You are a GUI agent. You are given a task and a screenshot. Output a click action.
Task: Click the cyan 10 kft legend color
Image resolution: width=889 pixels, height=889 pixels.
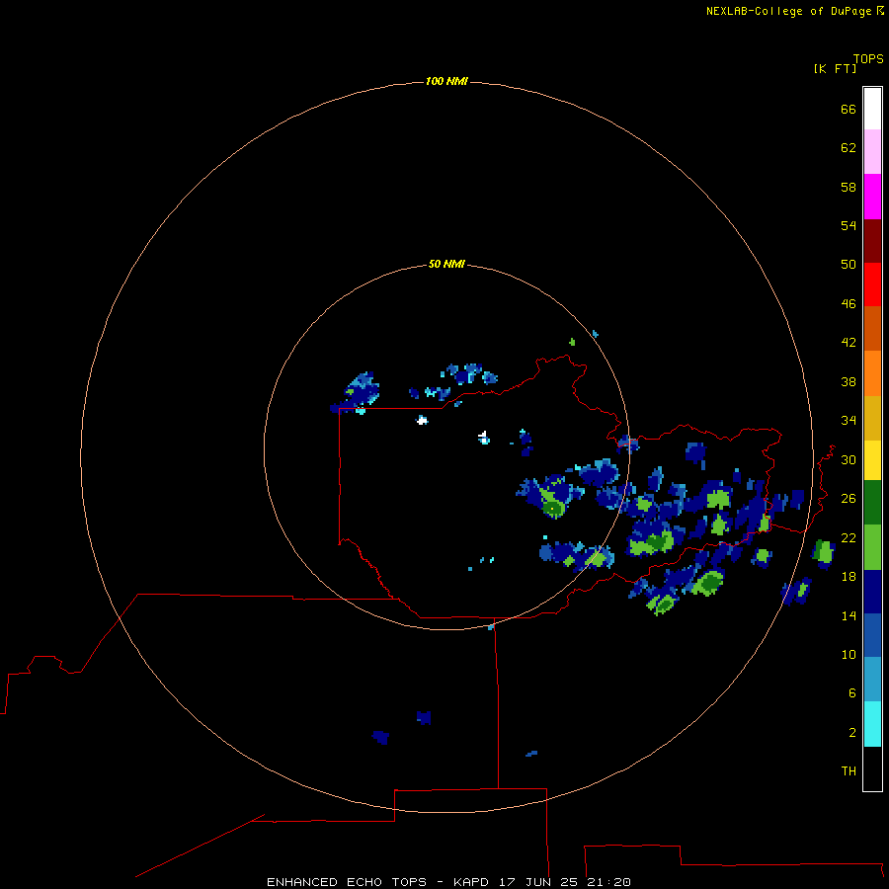click(x=872, y=724)
